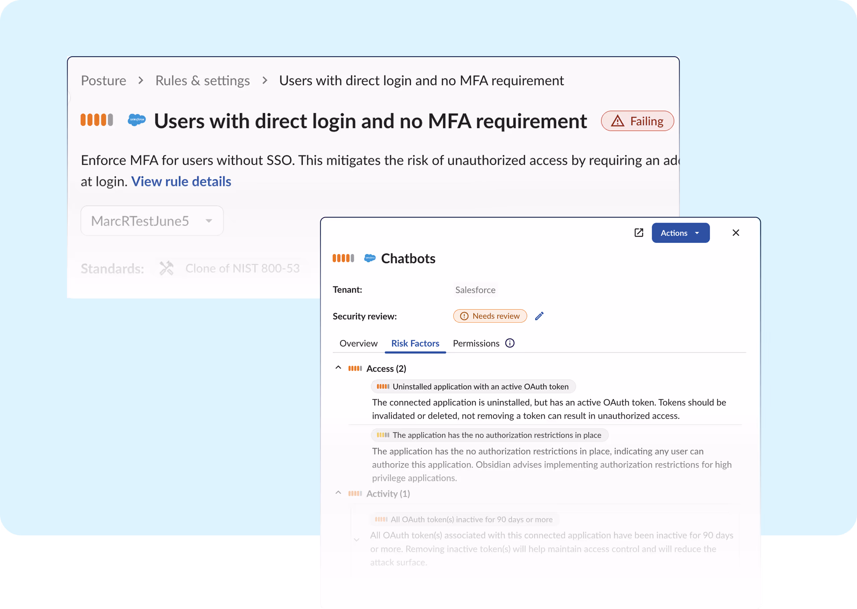The height and width of the screenshot is (609, 857).
Task: Click the Failing warning triangle icon
Action: (x=617, y=121)
